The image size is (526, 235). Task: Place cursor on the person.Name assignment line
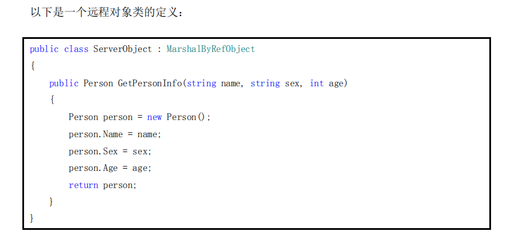point(115,134)
